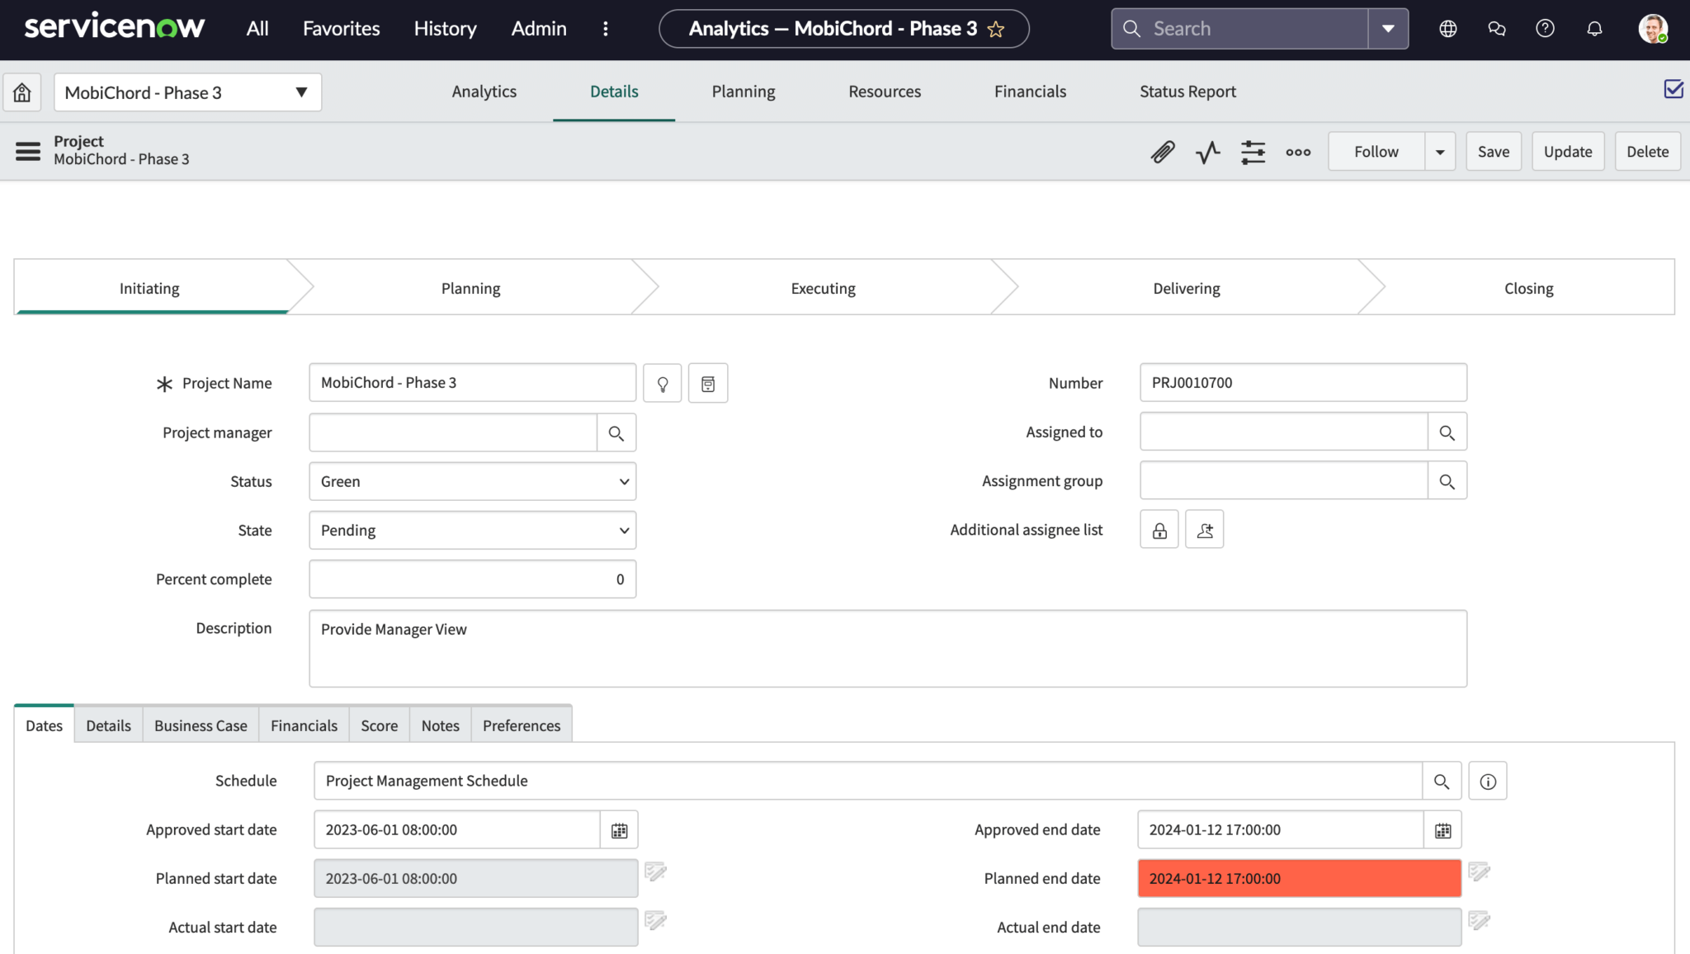Click the red Planned end date field

tap(1300, 878)
